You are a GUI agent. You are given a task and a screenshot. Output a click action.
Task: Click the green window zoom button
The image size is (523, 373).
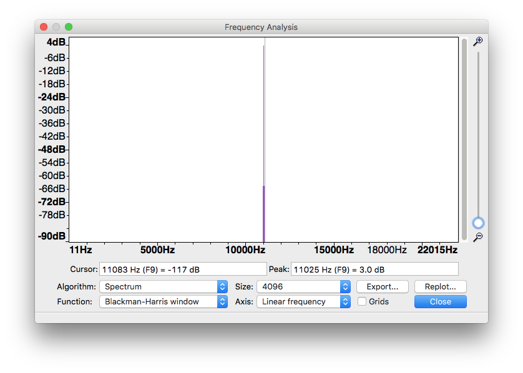(69, 27)
